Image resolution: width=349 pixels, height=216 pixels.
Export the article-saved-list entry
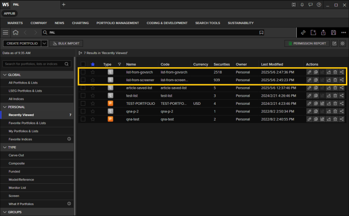pyautogui.click(x=329, y=88)
